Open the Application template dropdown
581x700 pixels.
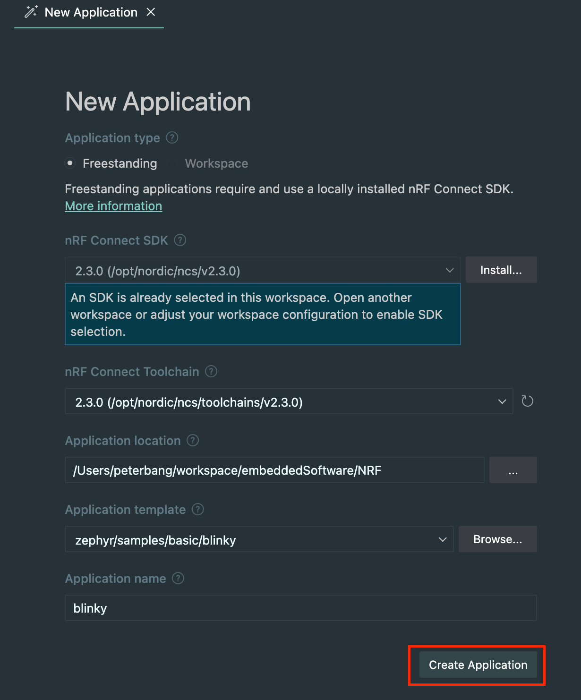(259, 539)
